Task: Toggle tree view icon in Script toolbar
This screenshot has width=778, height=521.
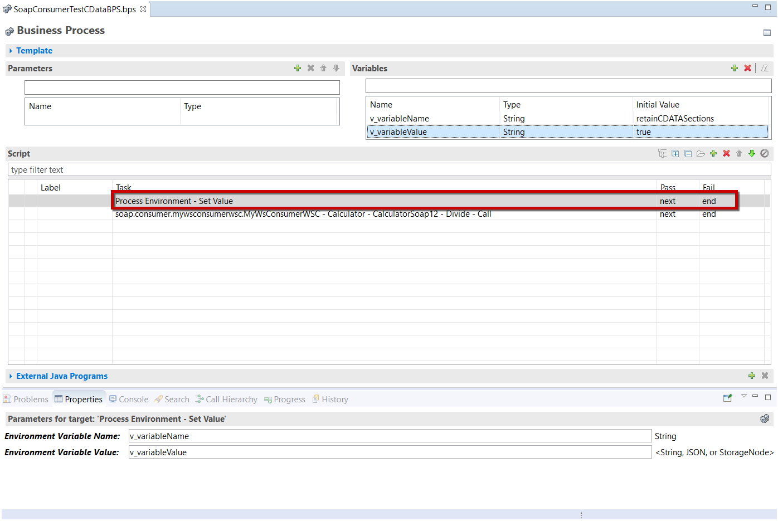Action: point(662,153)
